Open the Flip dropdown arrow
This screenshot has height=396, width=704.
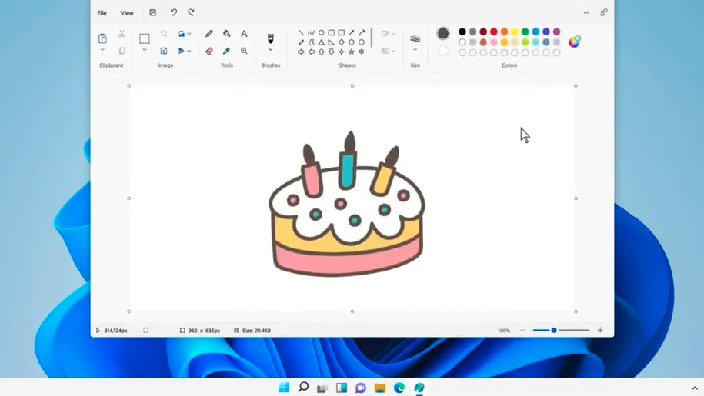(189, 52)
